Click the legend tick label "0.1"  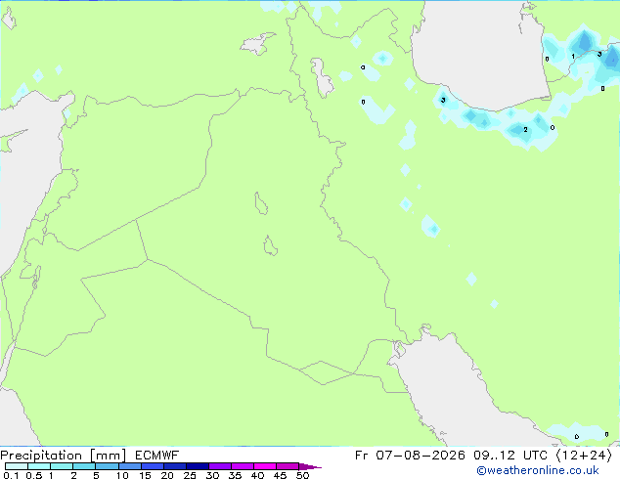11,475
